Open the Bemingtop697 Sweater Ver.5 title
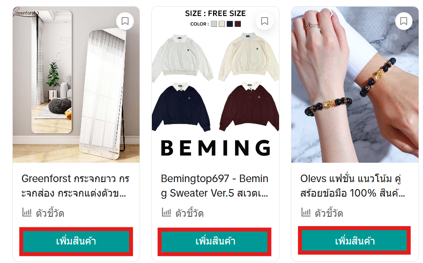Image resolution: width=423 pixels, height=263 pixels. point(215,186)
